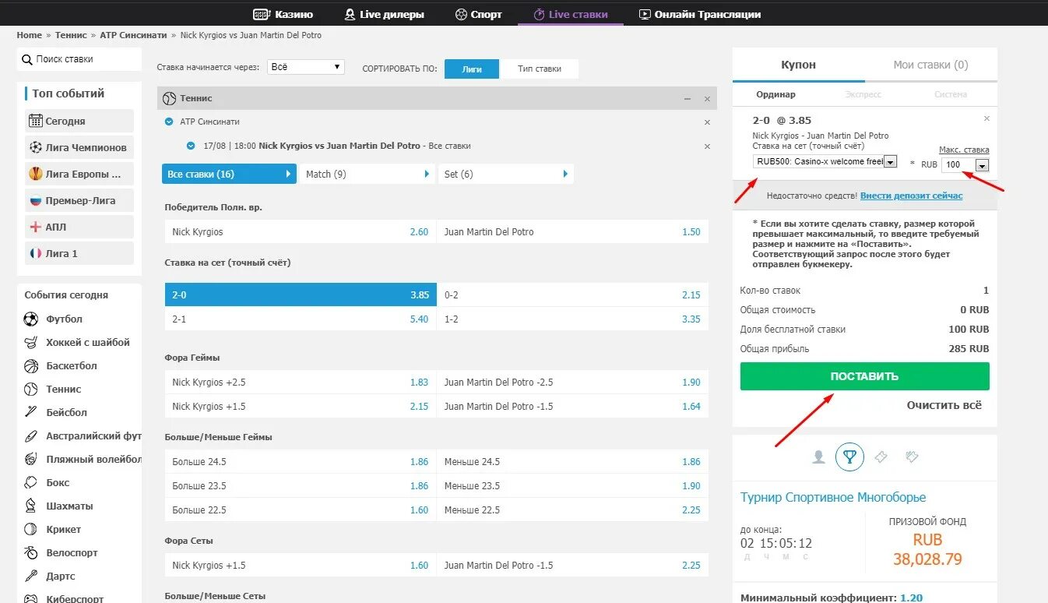This screenshot has width=1048, height=603.
Task: Select the Beach volleyball sidebar icon
Action: 31,459
